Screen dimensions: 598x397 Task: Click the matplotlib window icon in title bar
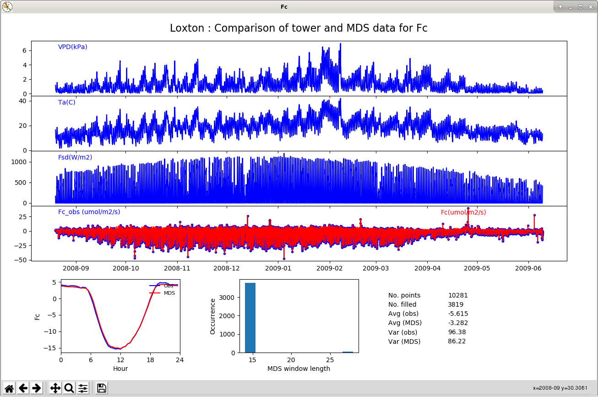(x=7, y=6)
